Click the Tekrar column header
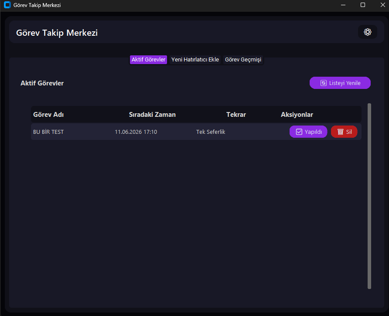This screenshot has width=389, height=316. coord(236,115)
